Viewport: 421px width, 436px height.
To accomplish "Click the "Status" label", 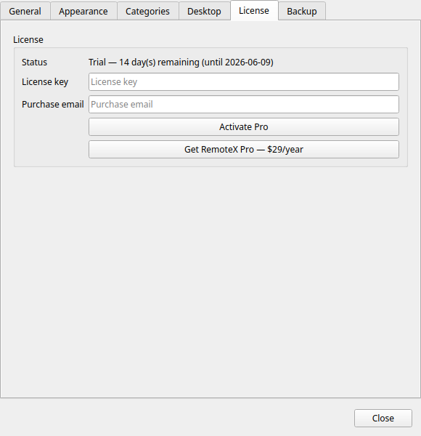I will click(x=34, y=62).
